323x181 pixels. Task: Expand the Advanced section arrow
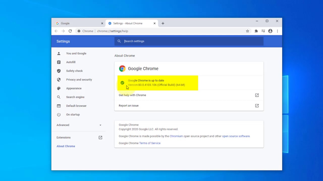coord(100,125)
